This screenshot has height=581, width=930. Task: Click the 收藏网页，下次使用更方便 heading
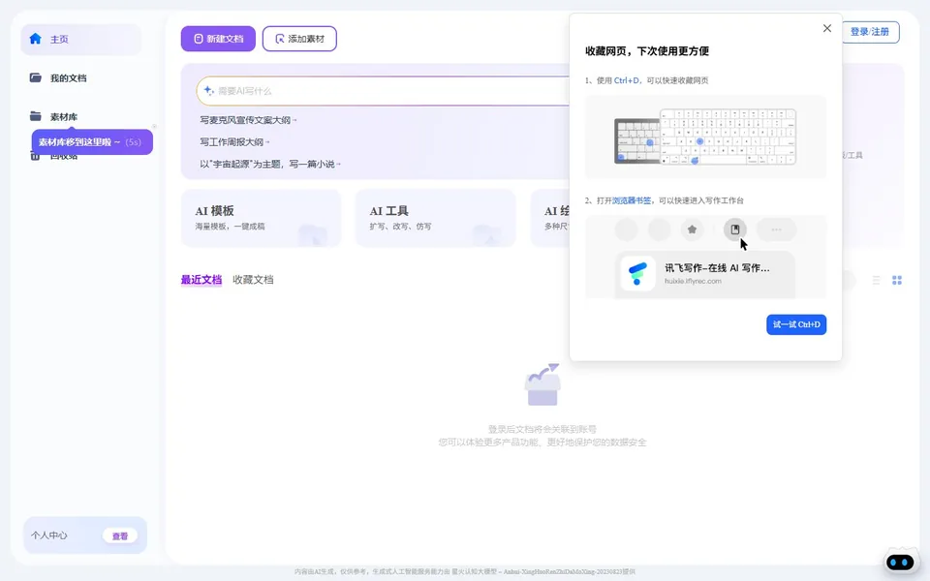point(647,51)
